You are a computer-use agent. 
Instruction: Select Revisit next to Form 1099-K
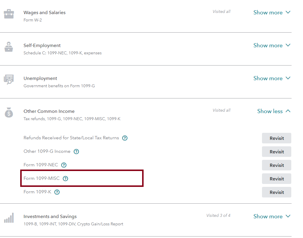pyautogui.click(x=276, y=192)
